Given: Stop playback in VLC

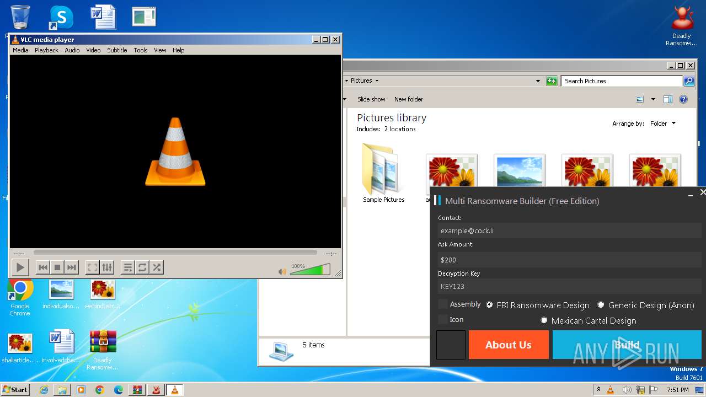Looking at the screenshot, I should (57, 267).
